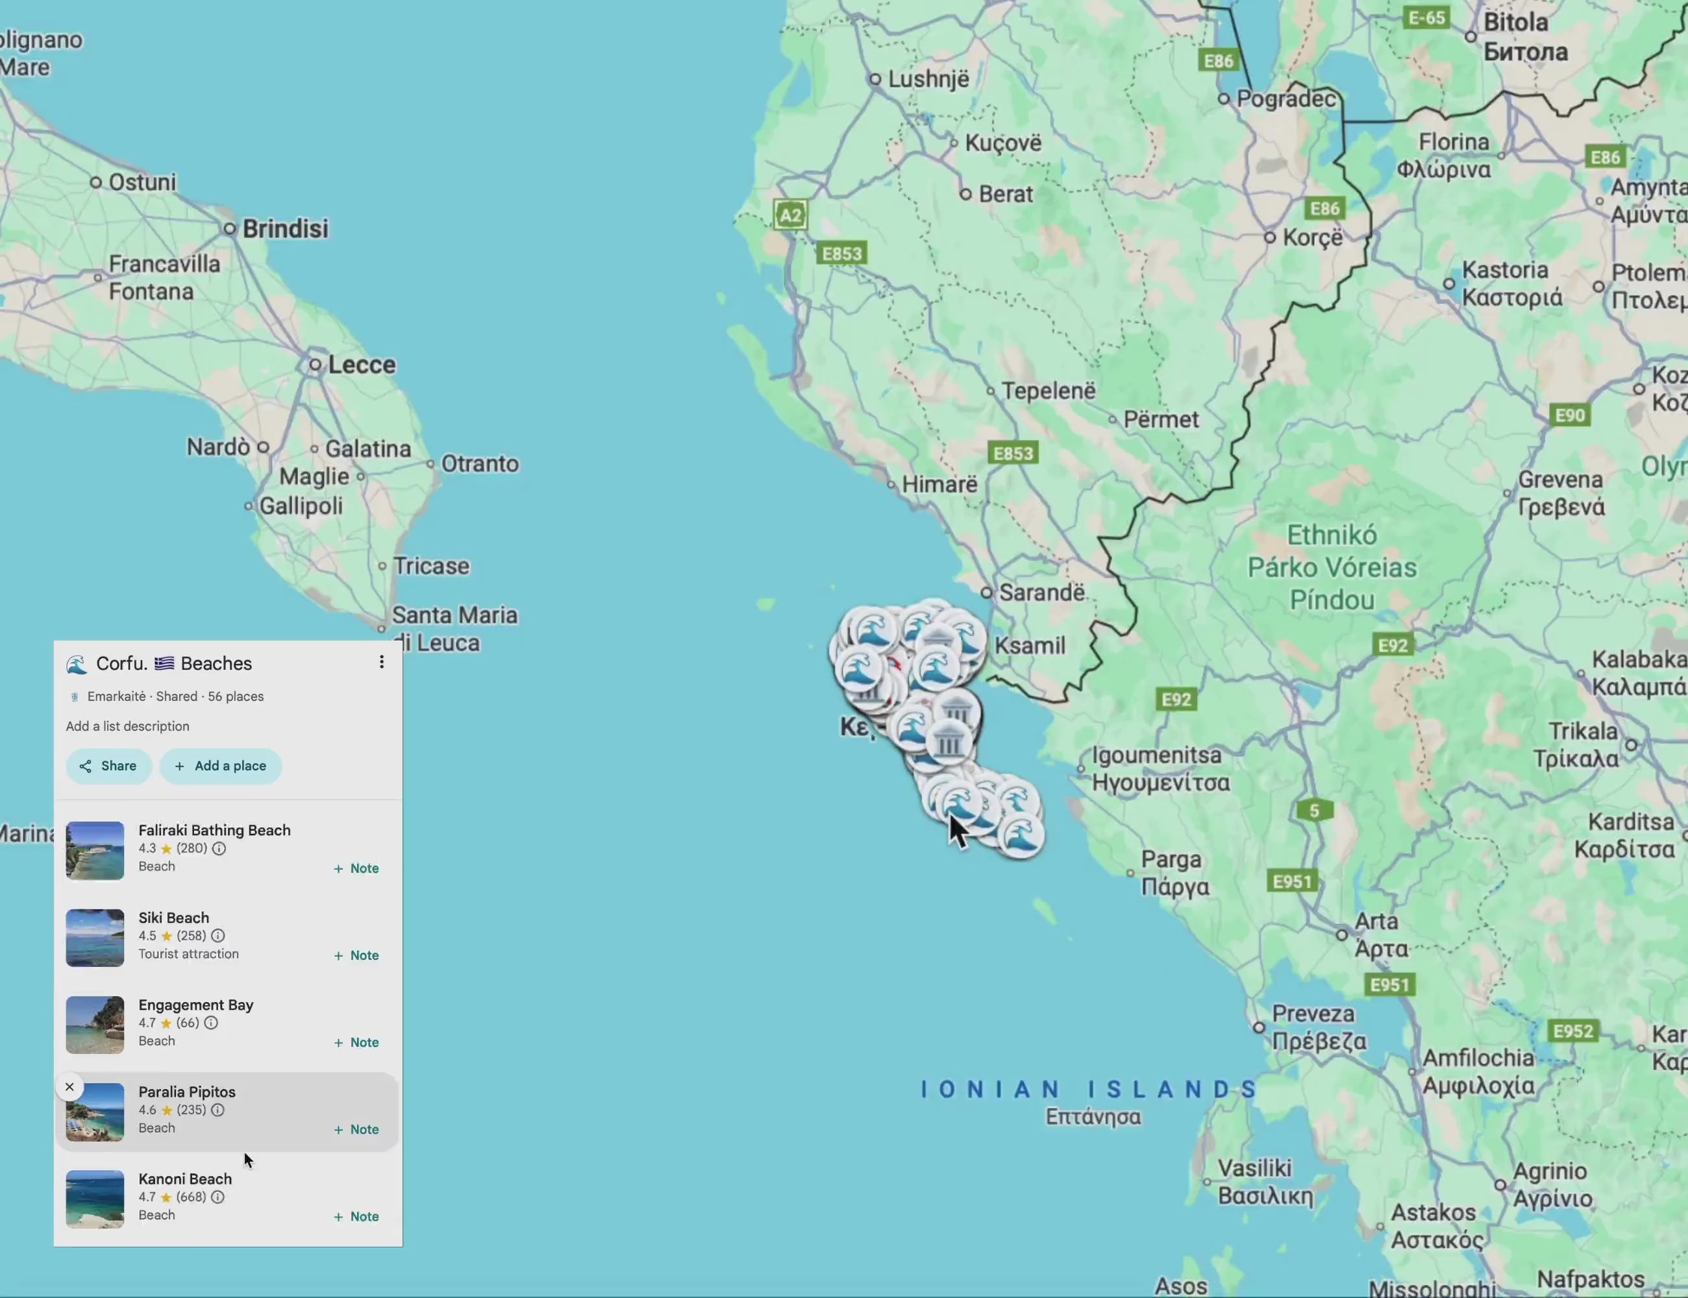Click the Share button on the list panel

tap(108, 766)
